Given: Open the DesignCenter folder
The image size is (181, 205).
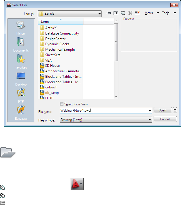Looking at the screenshot, I should click(53, 39).
